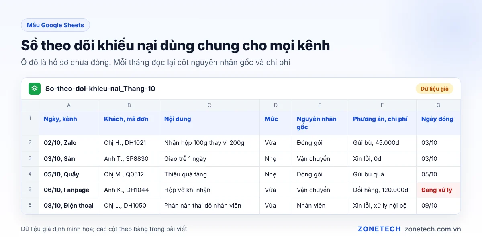Select the cell 'Thiếu quà tặng'
Viewport: 482px width, 249px height.
[210, 174]
